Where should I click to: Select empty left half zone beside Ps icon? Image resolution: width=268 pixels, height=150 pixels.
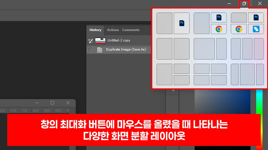[x=165, y=23]
